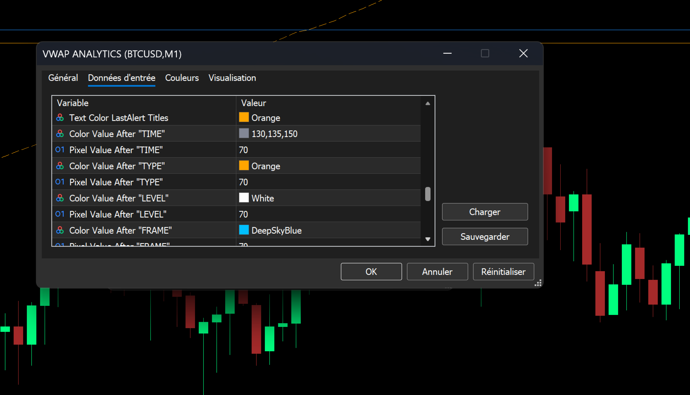Switch to the Général tab
This screenshot has width=690, height=395.
tap(63, 78)
